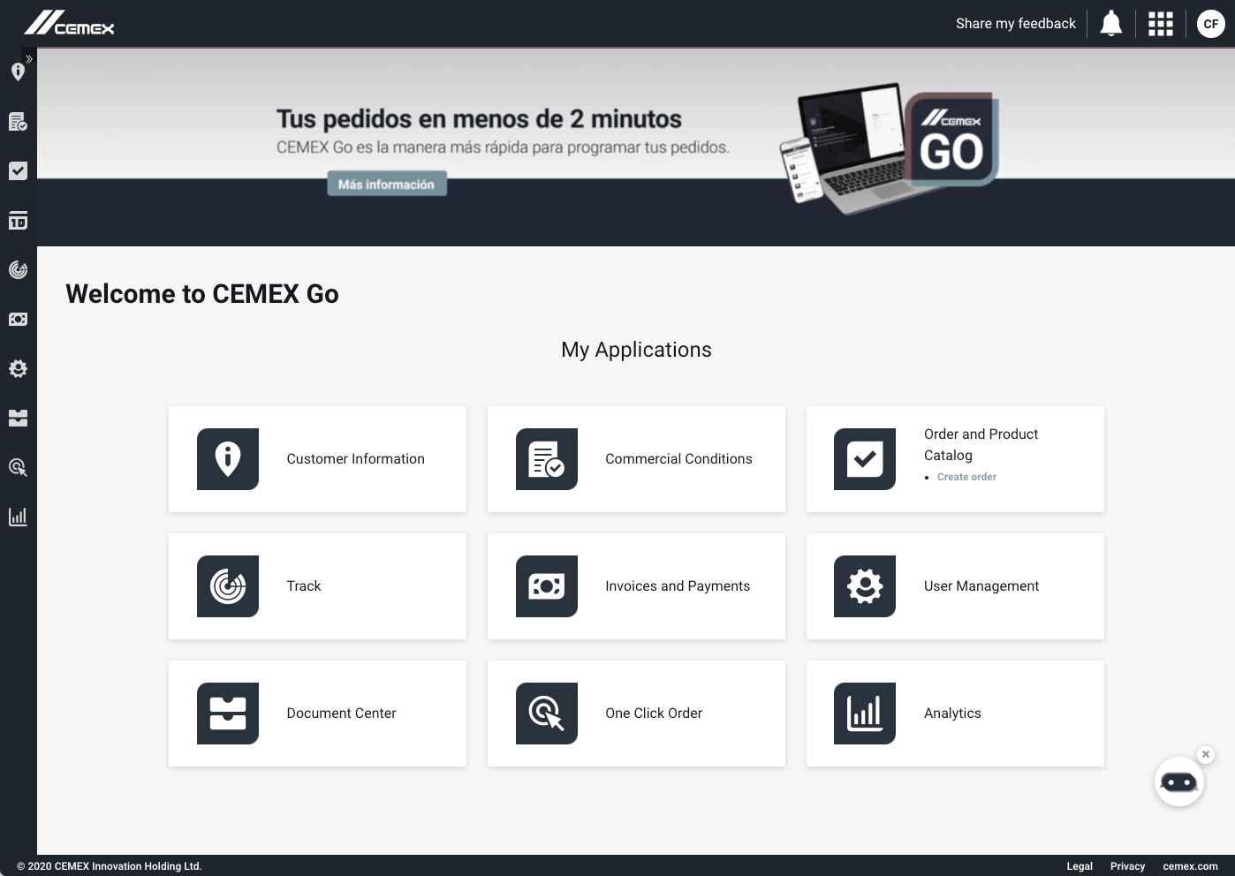The width and height of the screenshot is (1235, 876).
Task: Click the 'My Applications' heading
Action: (x=636, y=350)
